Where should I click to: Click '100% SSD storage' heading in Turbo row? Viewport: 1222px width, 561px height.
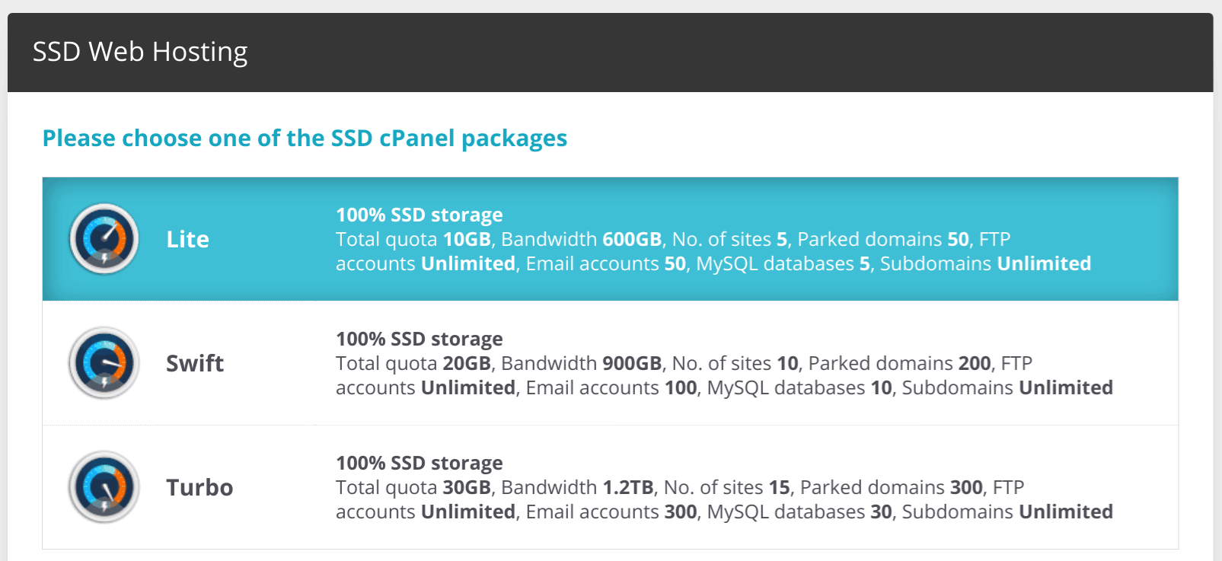coord(420,463)
